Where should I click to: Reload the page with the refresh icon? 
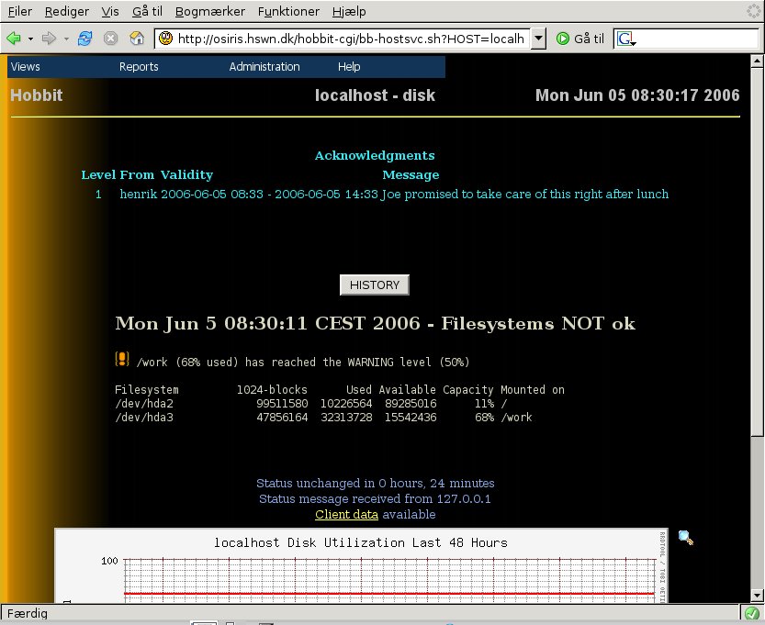click(x=85, y=39)
